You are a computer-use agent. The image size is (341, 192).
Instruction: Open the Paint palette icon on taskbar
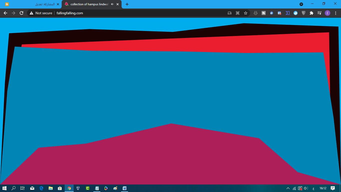pos(115,188)
